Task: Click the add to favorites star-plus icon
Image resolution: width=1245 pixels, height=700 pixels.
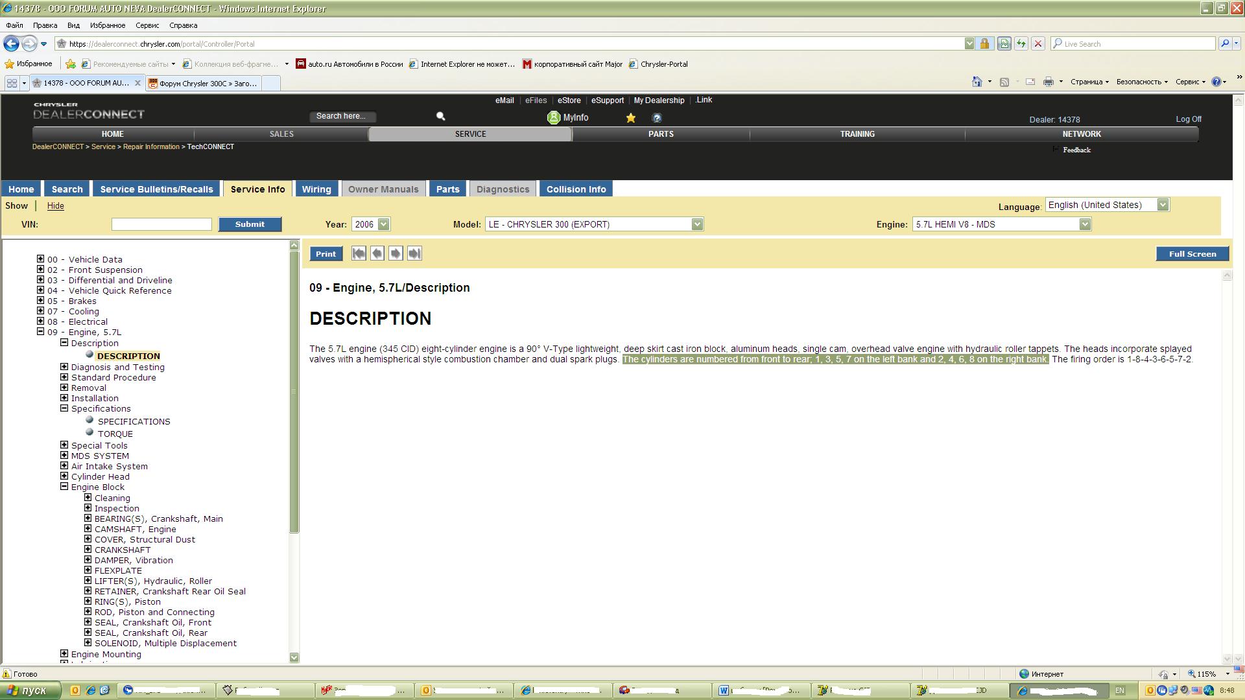Action: 71,64
